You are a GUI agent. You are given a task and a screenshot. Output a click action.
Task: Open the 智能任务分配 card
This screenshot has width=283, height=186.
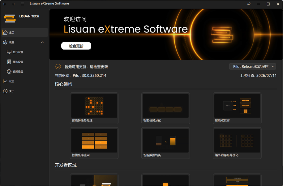point(165,108)
